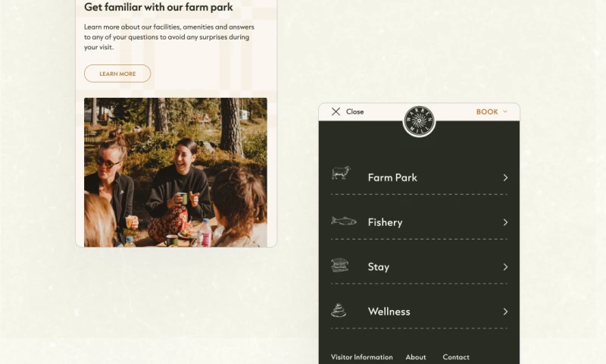Image resolution: width=606 pixels, height=364 pixels.
Task: Open the Fishery menu item
Action: coord(419,222)
